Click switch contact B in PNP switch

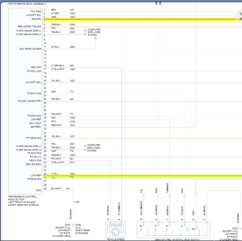pos(141,228)
